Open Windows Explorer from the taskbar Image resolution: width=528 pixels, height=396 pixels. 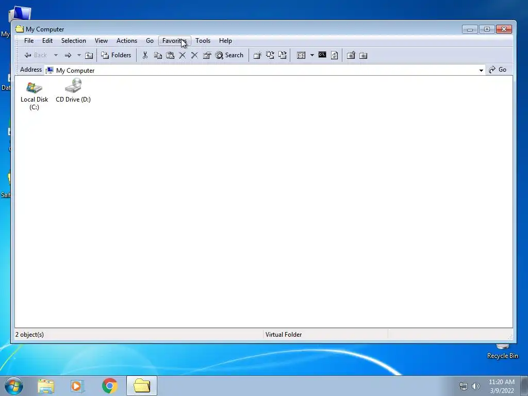pyautogui.click(x=46, y=386)
